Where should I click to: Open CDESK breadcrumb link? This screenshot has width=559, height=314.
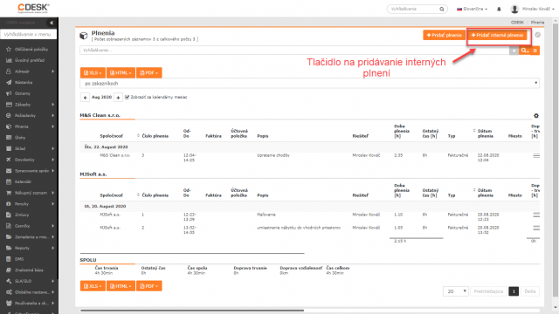tap(517, 22)
